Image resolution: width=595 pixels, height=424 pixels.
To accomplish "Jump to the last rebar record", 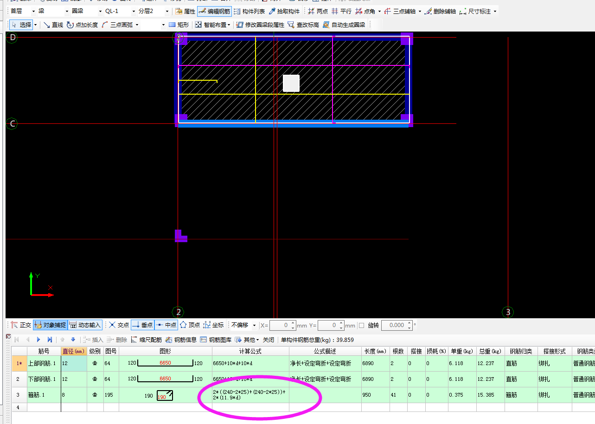I will tap(50, 340).
